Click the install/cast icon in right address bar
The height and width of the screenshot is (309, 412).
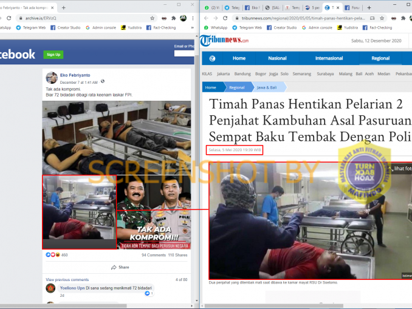point(373,18)
